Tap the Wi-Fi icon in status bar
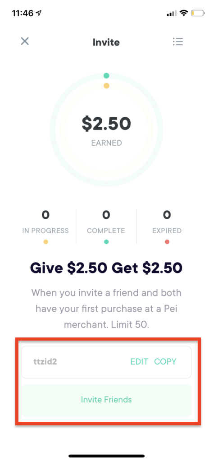Image resolution: width=213 pixels, height=462 pixels. coord(184,13)
